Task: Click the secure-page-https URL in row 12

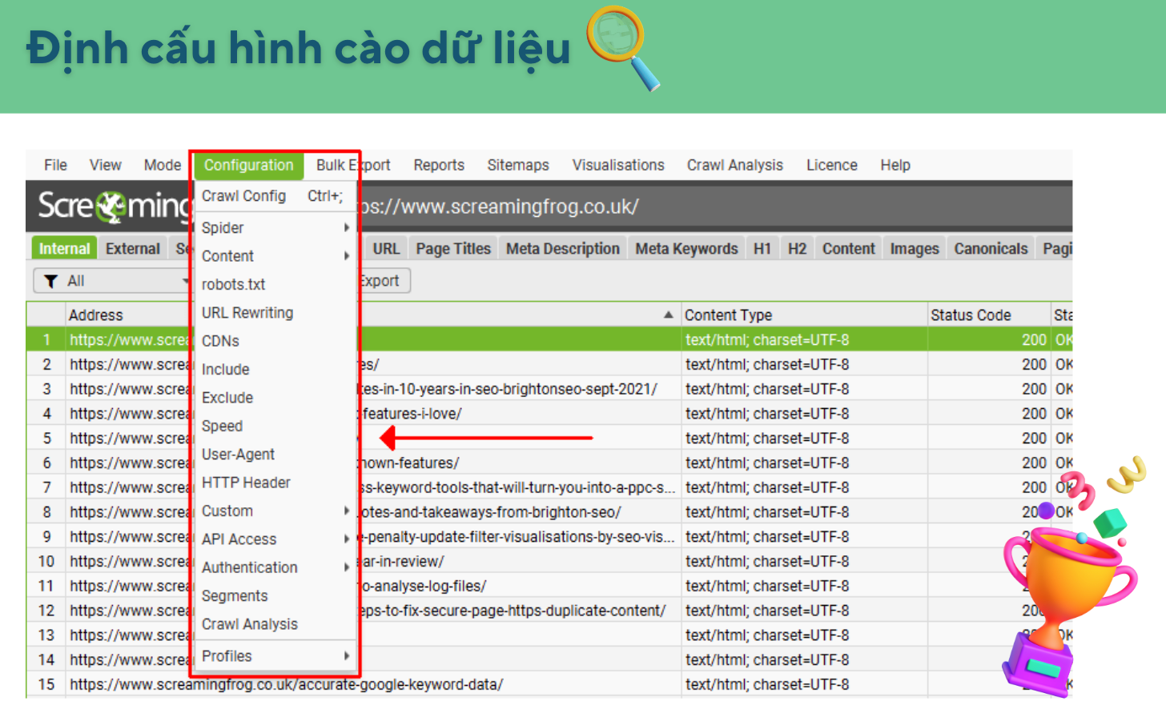Action: 513,611
